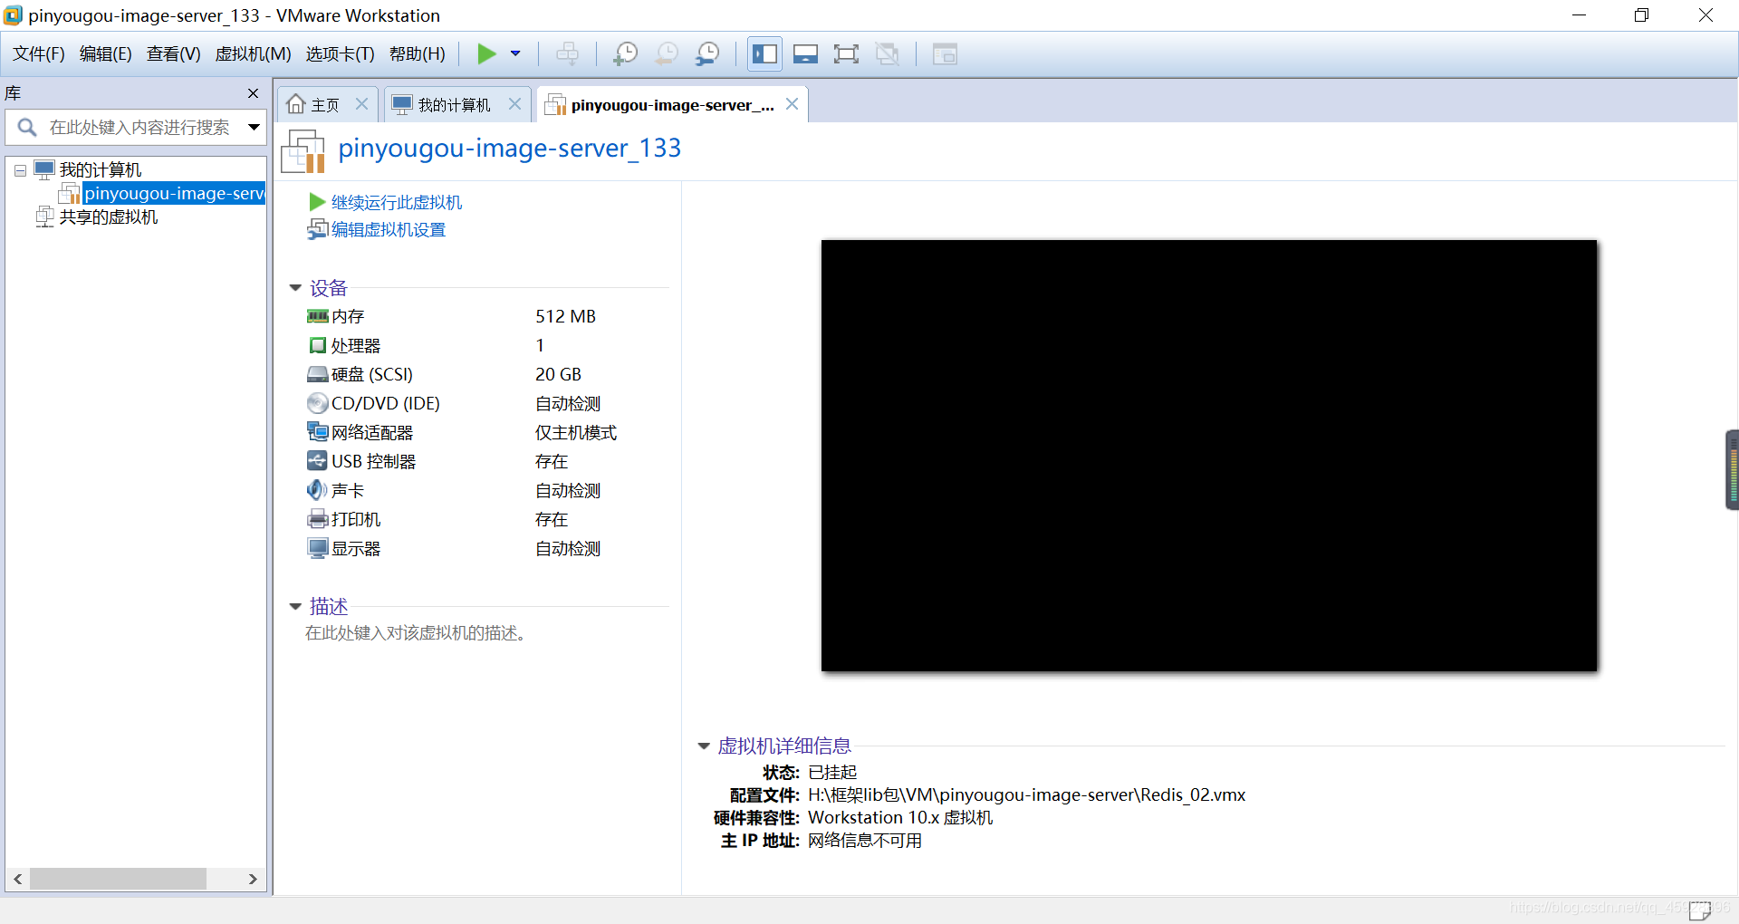Collapse the 虚拟机详细信息 section
The width and height of the screenshot is (1739, 924).
(704, 746)
